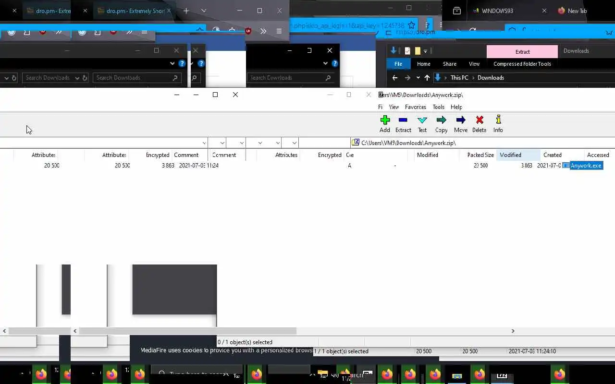Open the 7-Zip File menu
The width and height of the screenshot is (615, 384).
click(x=380, y=107)
